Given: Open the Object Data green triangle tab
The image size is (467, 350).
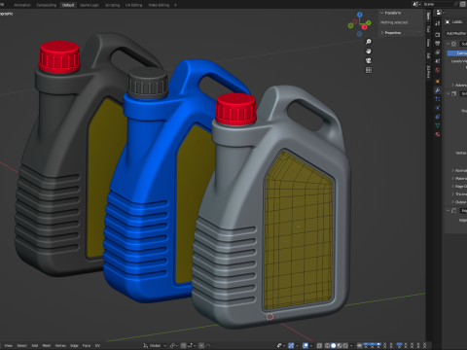Looking at the screenshot, I should pyautogui.click(x=438, y=125).
